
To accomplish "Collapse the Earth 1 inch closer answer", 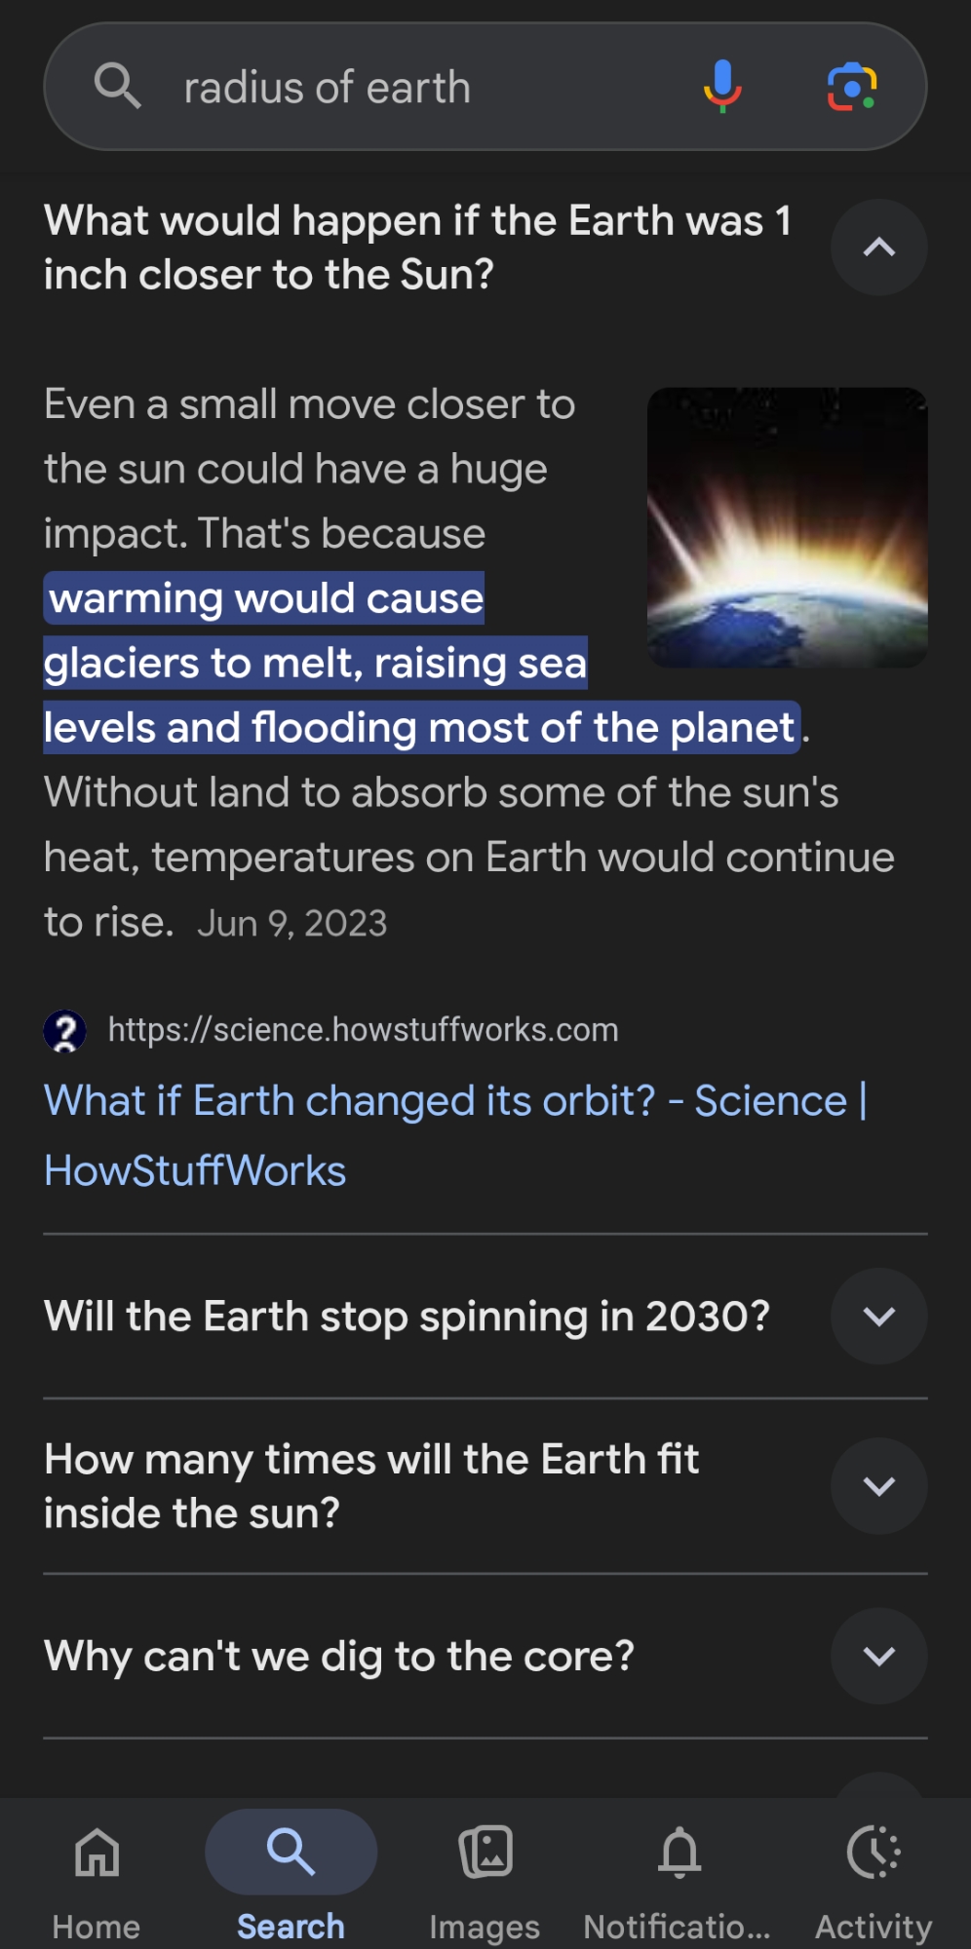I will [x=878, y=248].
